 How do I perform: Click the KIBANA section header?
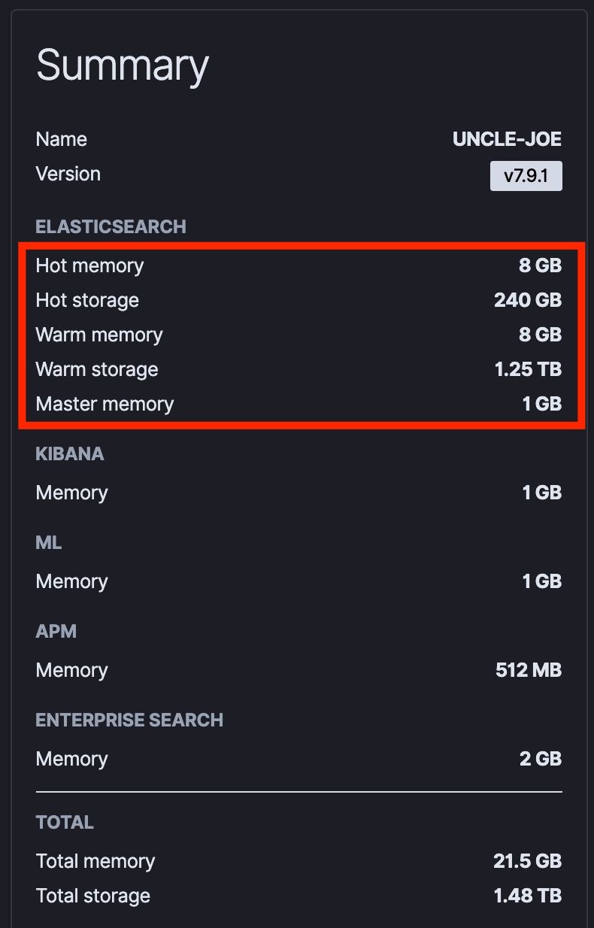70,454
